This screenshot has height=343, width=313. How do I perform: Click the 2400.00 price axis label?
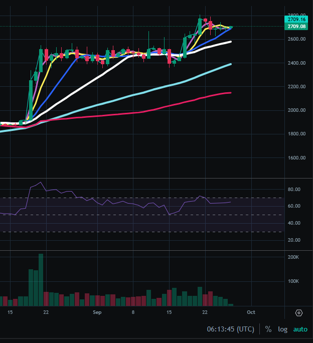coord(296,63)
